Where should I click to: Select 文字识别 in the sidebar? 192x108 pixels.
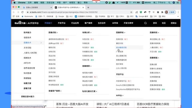(x=27, y=48)
